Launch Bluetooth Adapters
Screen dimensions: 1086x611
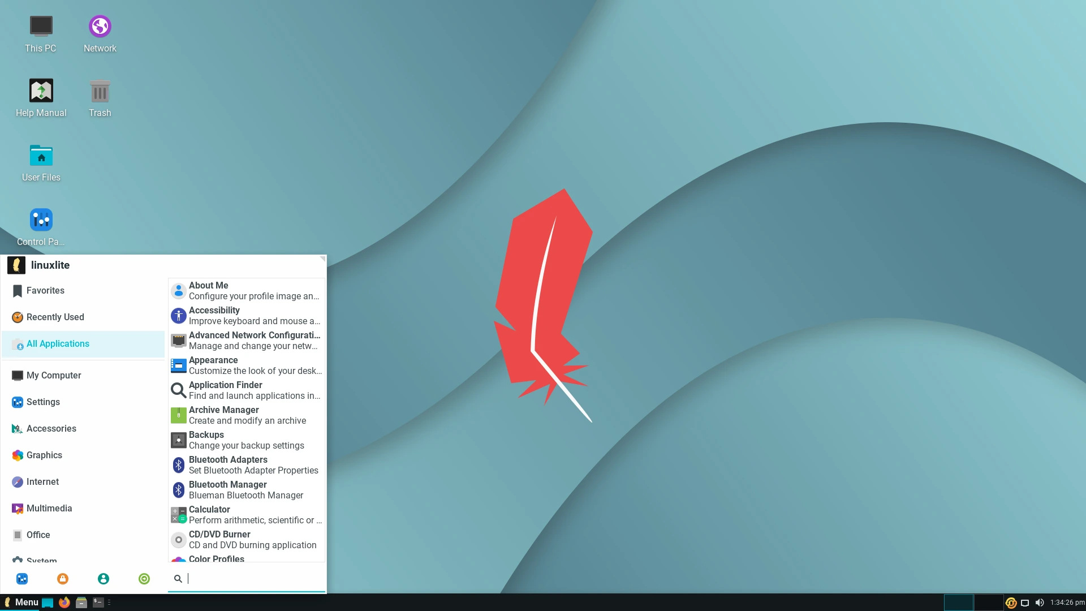point(247,465)
